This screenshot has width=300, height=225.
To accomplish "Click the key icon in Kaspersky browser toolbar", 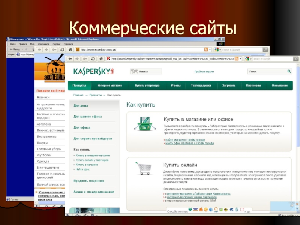I will click(85, 59).
